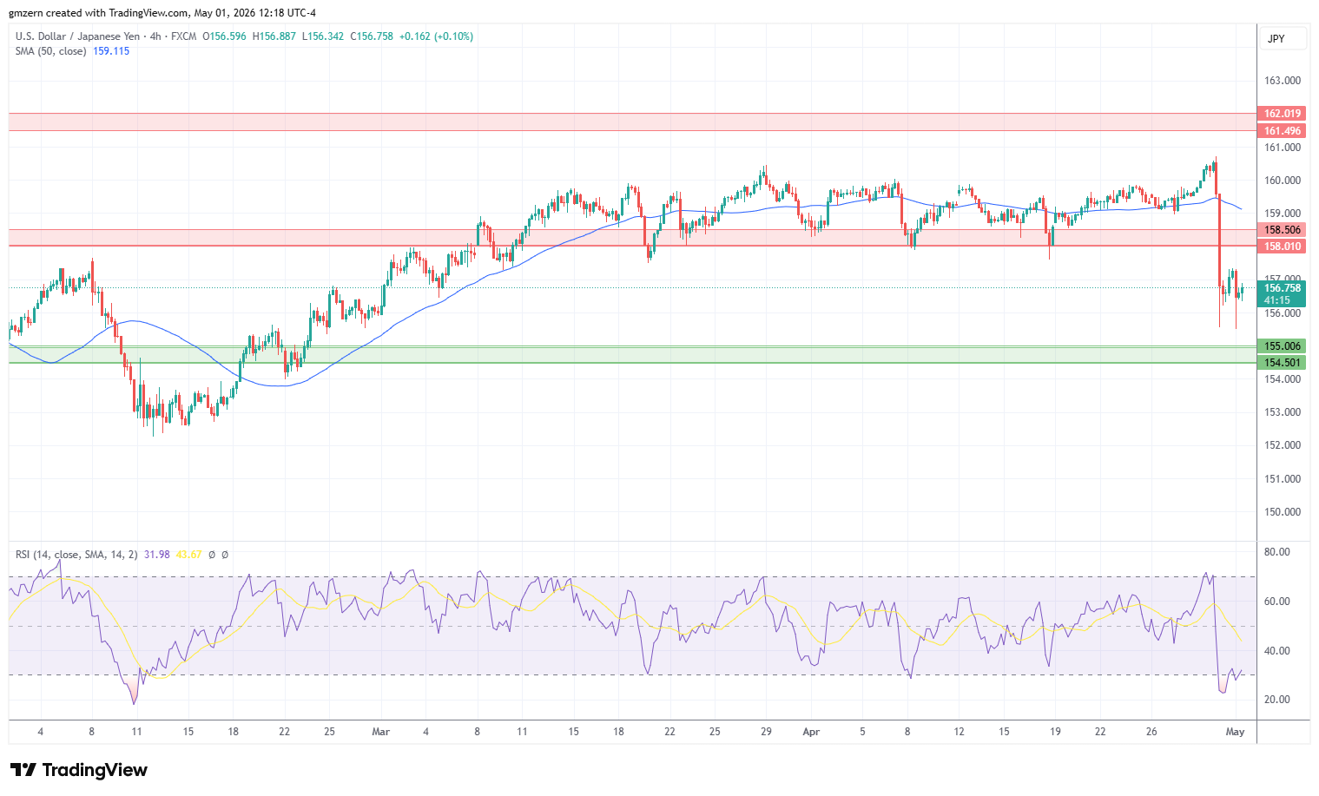This screenshot has width=1319, height=796.
Task: Click the 154.501 green support label
Action: 1282,363
